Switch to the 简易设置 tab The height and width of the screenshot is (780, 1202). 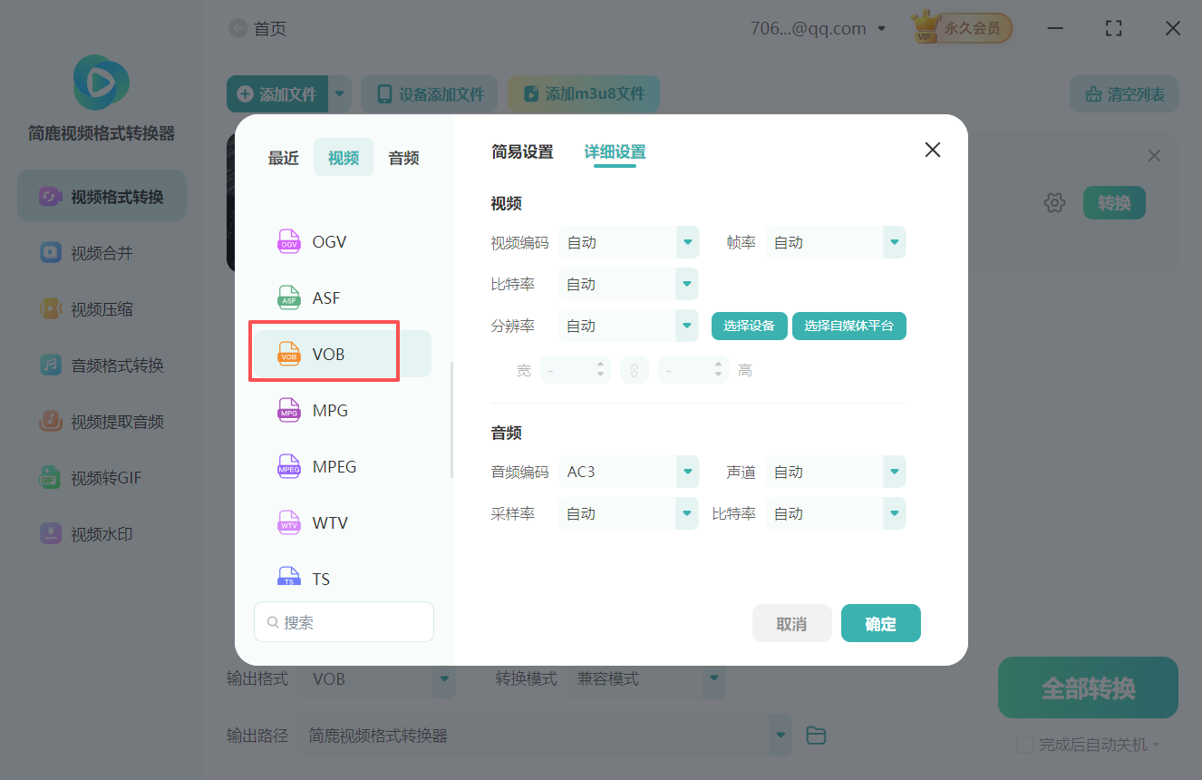522,152
